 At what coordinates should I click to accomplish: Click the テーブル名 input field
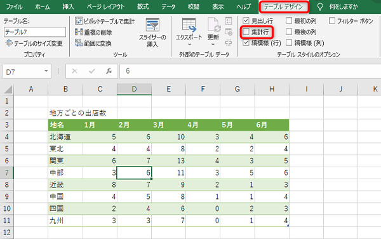35,32
